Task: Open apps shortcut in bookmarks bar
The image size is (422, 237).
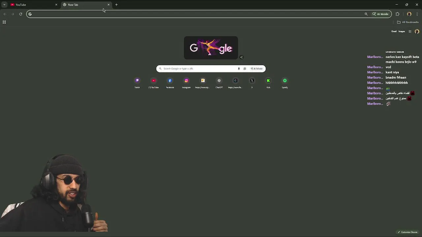Action: (4, 22)
